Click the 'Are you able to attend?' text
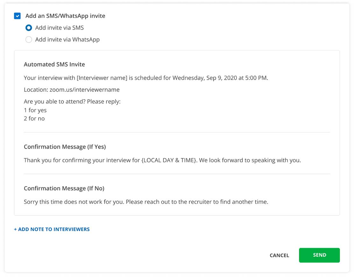Image resolution: width=354 pixels, height=280 pixels. click(72, 102)
